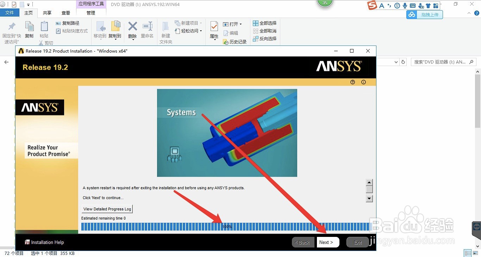Viewport: 481px width, 257px height.
Task: Click the 拖拽上传 cloud upload button
Action: coord(425,15)
